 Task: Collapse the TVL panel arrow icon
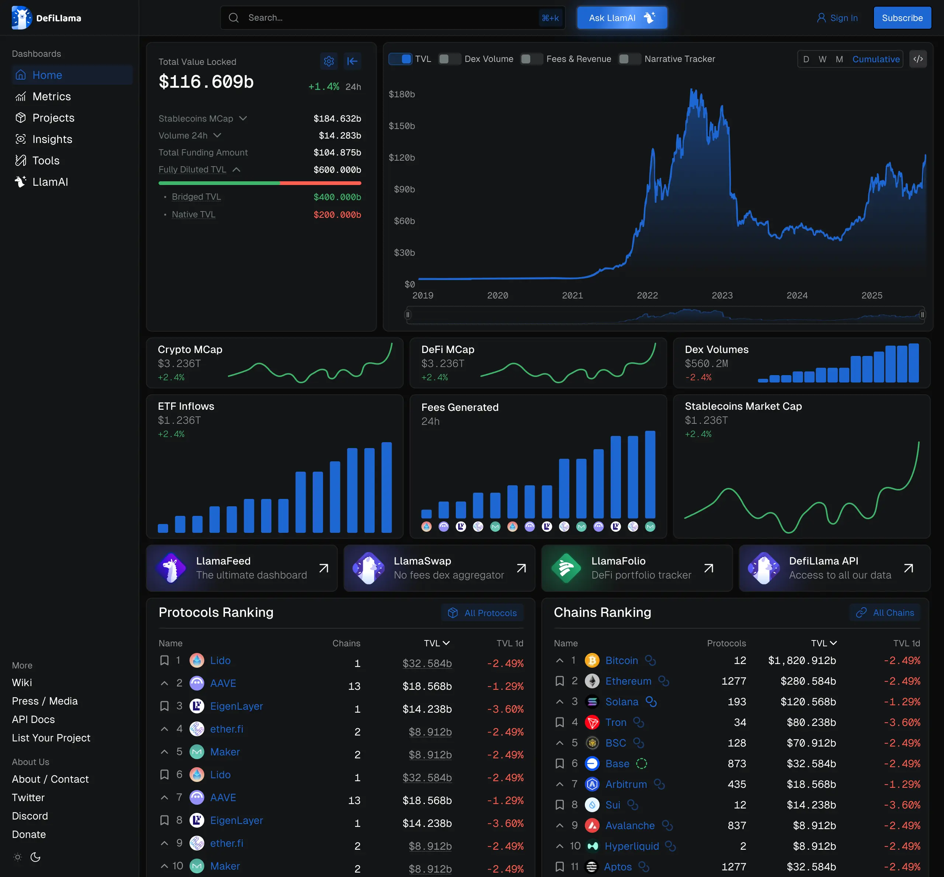click(x=352, y=61)
